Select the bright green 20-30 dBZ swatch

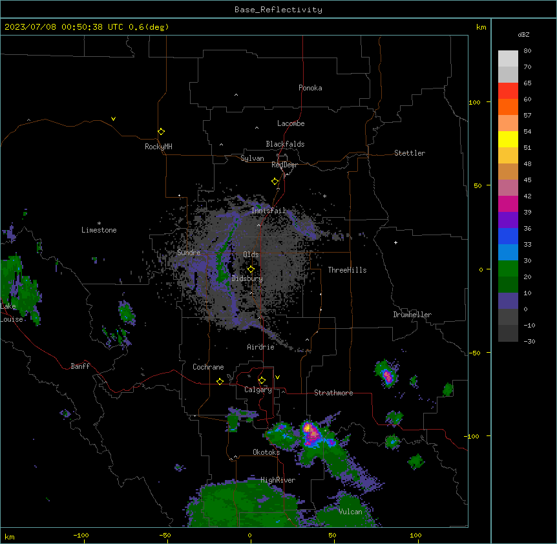508,269
